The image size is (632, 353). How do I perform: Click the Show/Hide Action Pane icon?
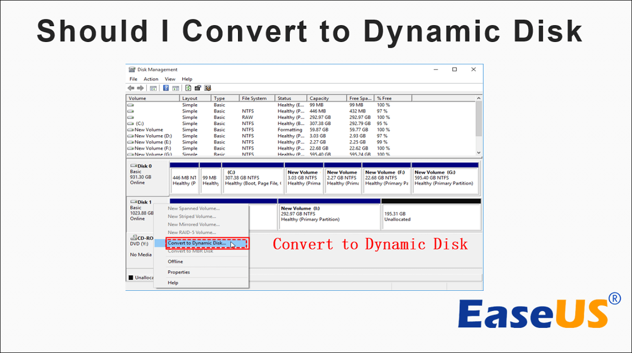coord(175,88)
